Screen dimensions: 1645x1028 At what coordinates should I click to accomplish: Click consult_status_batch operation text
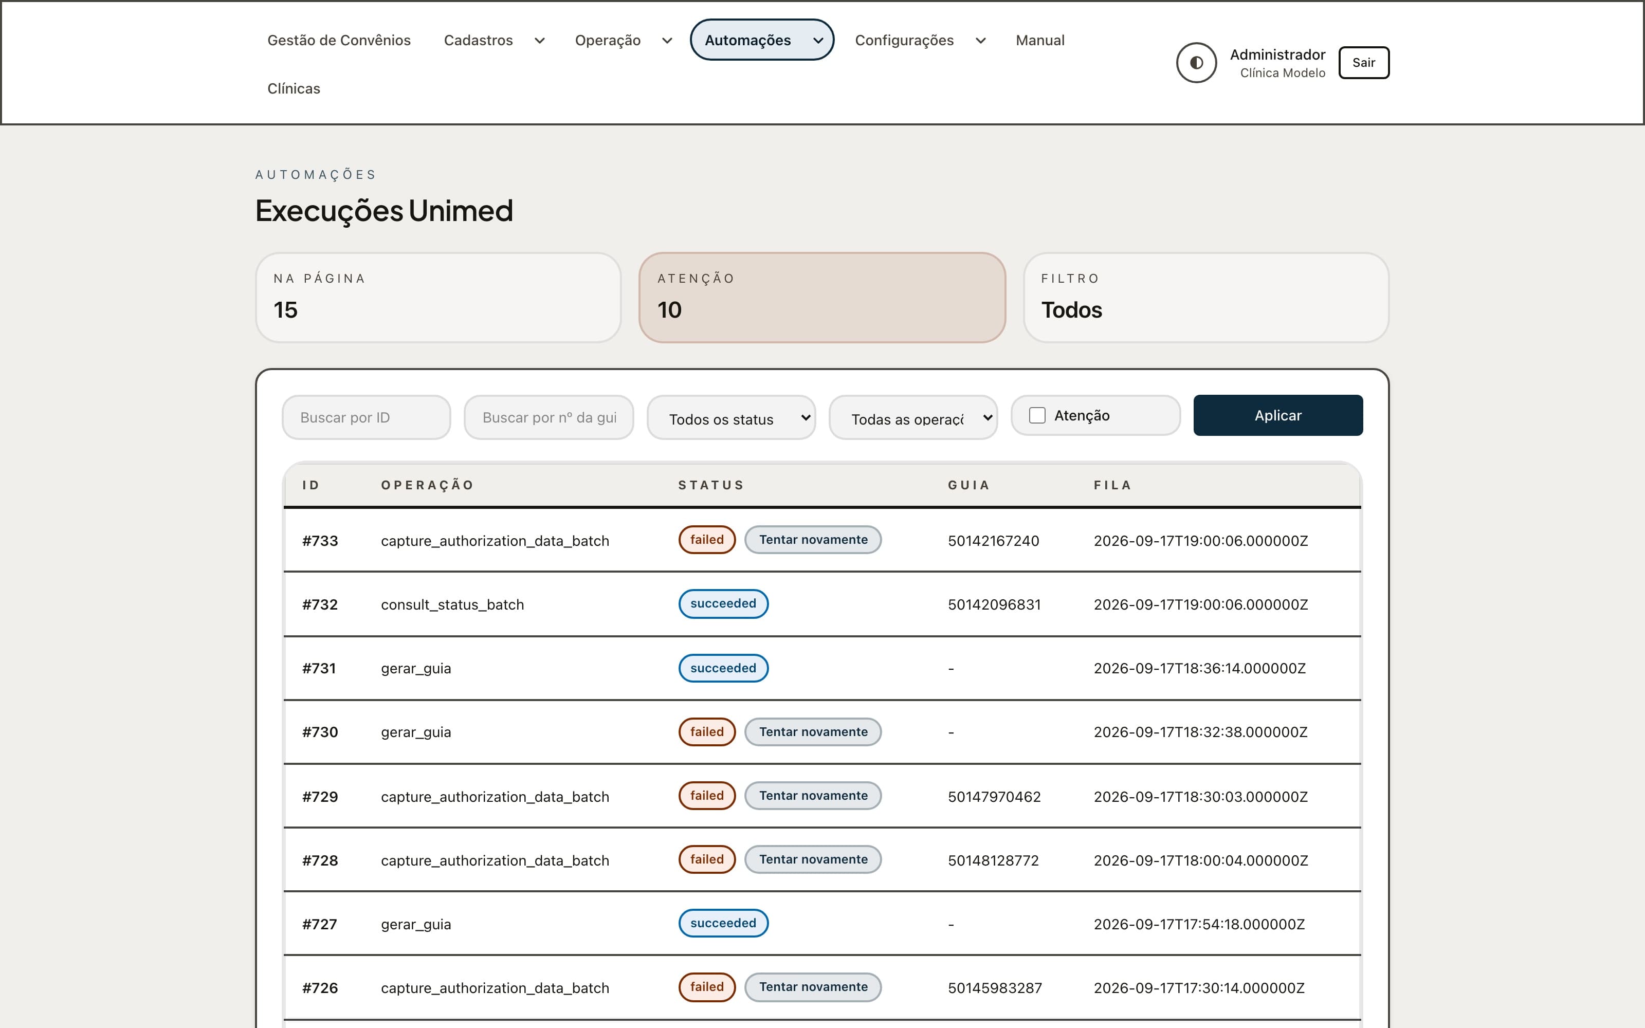[452, 605]
